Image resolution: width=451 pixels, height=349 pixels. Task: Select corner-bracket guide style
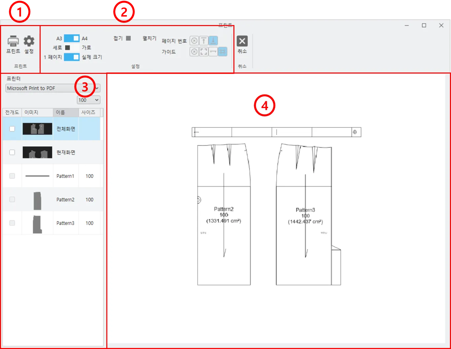[204, 52]
